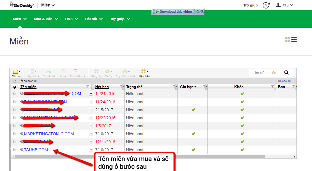Open the notifications bell icon
Image resolution: width=312 pixels, height=171 pixels.
[266, 5]
